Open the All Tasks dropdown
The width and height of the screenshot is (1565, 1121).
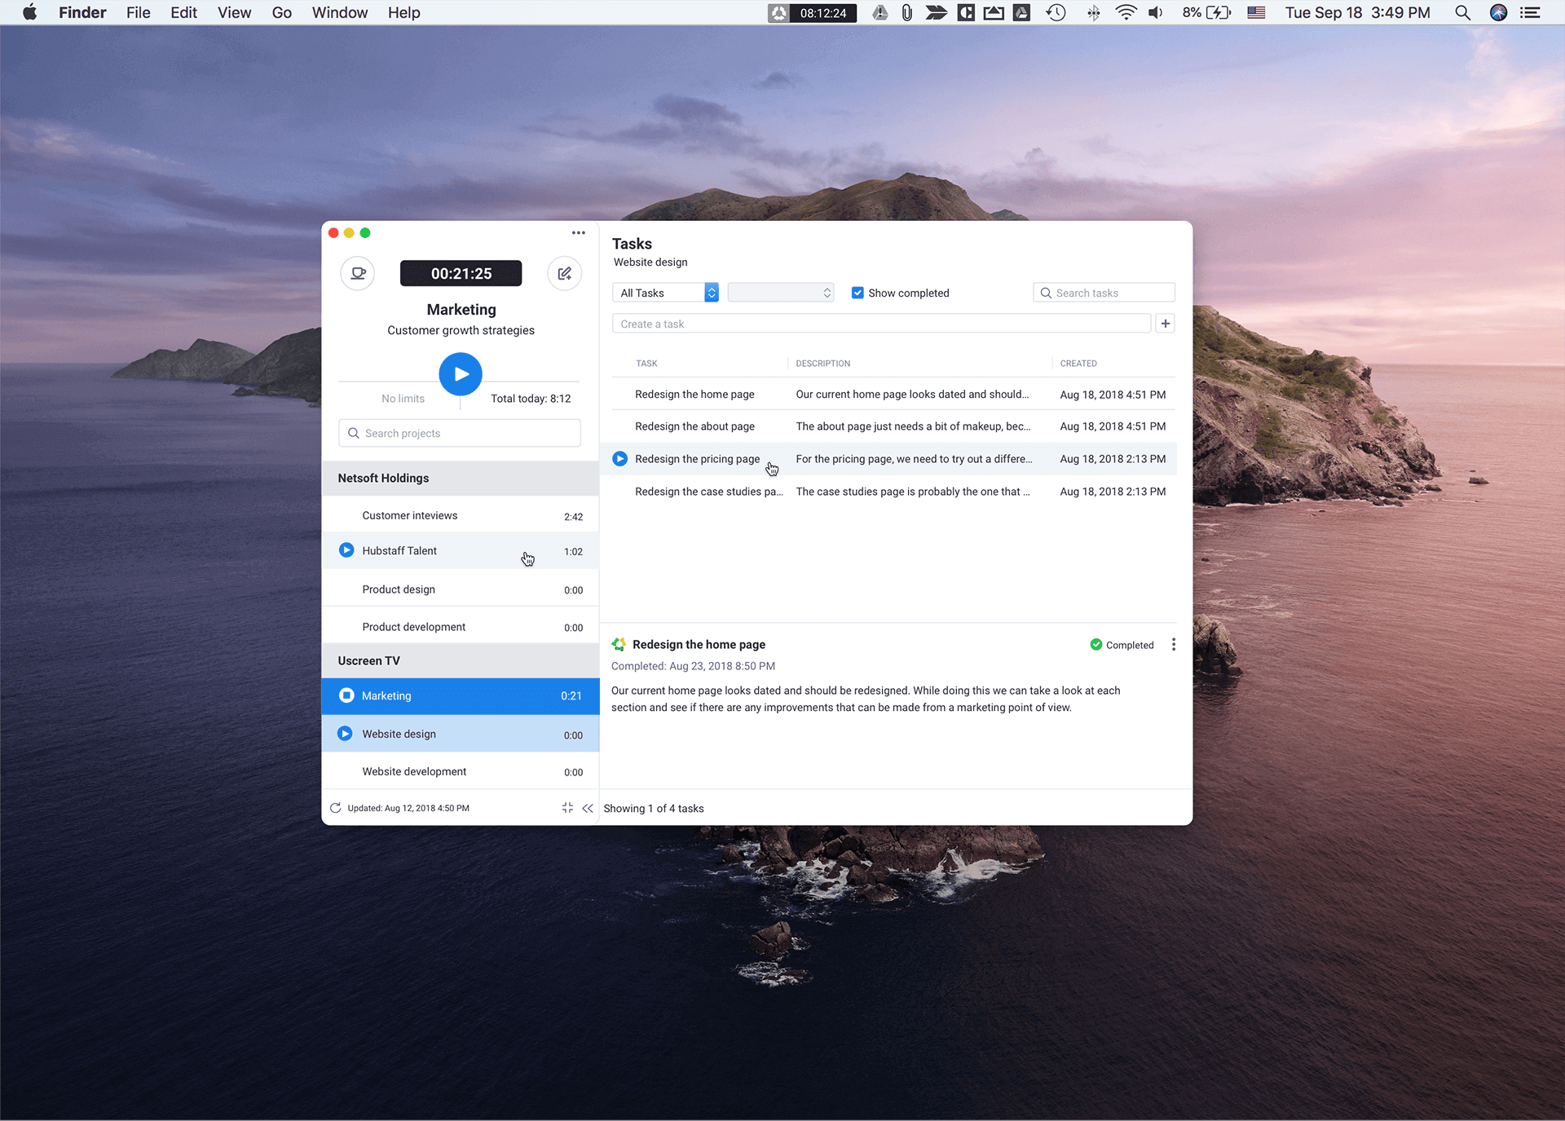coord(665,293)
